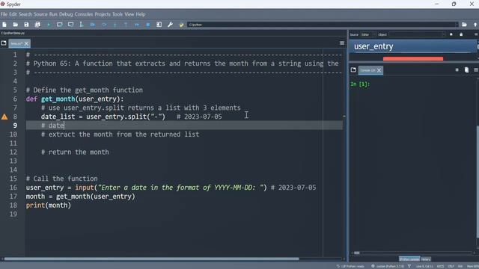The image size is (479, 269).
Task: Click the In [1]: console prompt
Action: click(360, 84)
